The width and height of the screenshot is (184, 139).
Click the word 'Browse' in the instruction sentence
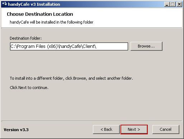click(80, 78)
